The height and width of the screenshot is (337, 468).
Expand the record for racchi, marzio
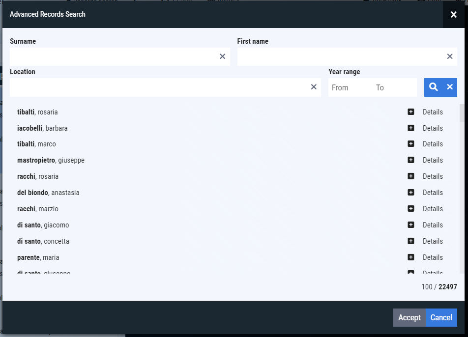pos(411,208)
